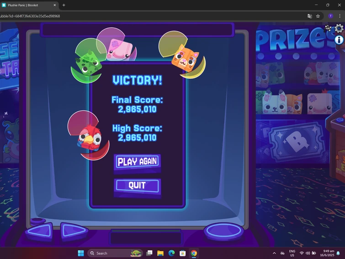Image resolution: width=345 pixels, height=259 pixels.
Task: Open Task View on the taskbar
Action: coord(149,253)
